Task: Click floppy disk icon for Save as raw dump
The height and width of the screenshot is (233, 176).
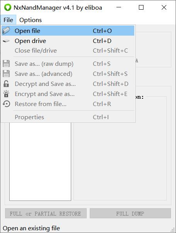Action: [6, 64]
